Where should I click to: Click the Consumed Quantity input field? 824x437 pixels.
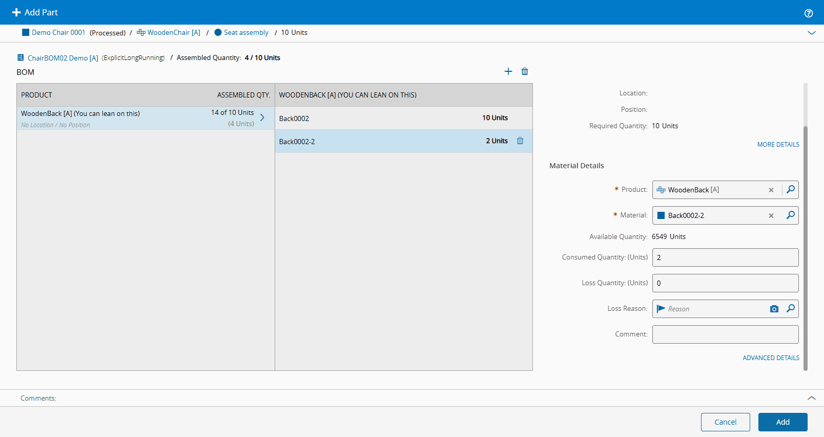pyautogui.click(x=725, y=257)
